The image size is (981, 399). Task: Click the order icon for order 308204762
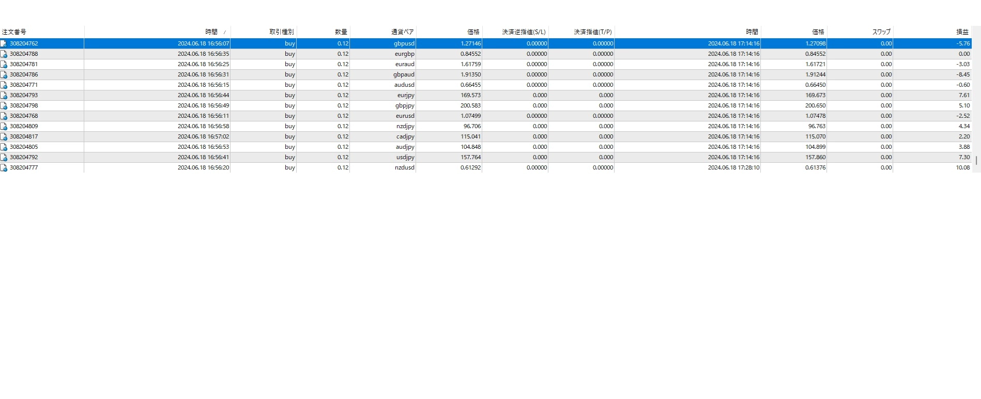(x=4, y=44)
